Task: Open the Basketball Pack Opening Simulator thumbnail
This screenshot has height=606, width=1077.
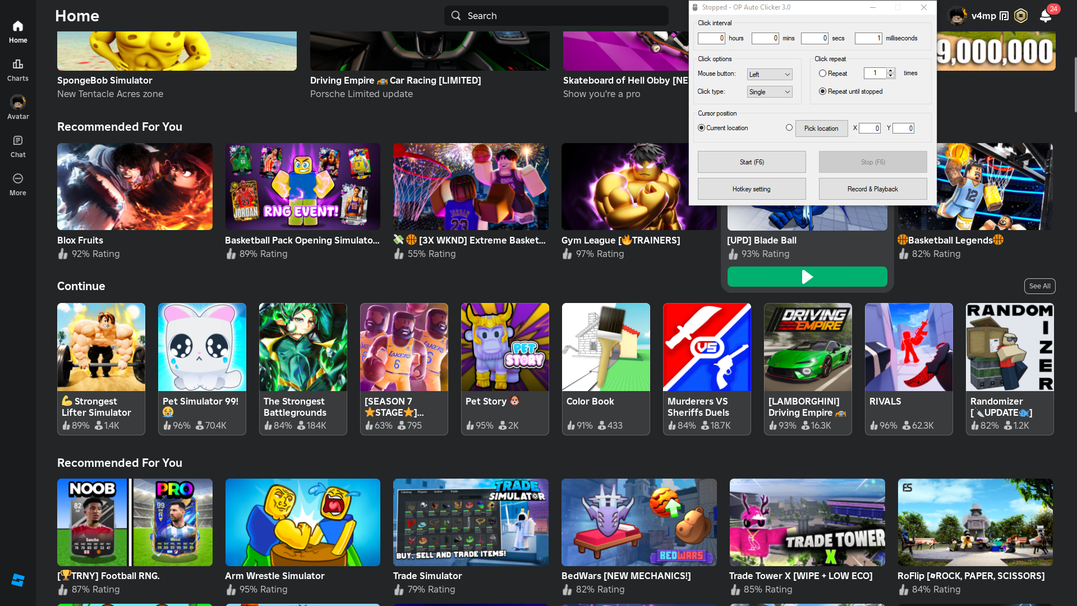Action: coord(303,186)
